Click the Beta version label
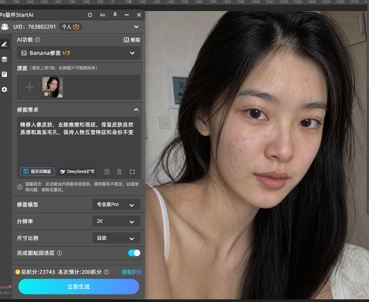 [4, 287]
